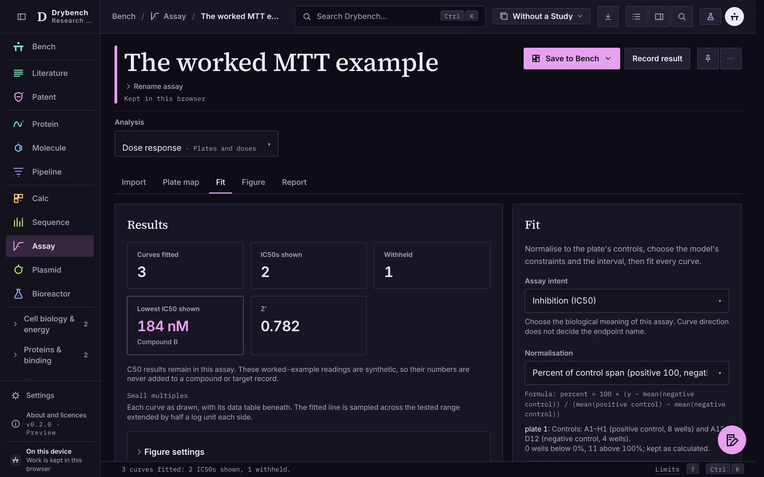764x477 pixels.
Task: Switch to the Plate map tab
Action: pyautogui.click(x=181, y=182)
